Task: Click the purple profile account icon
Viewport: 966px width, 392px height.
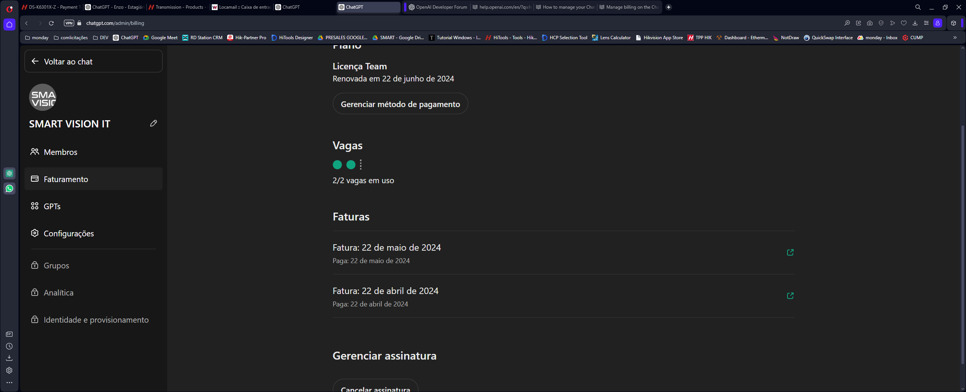Action: (938, 23)
